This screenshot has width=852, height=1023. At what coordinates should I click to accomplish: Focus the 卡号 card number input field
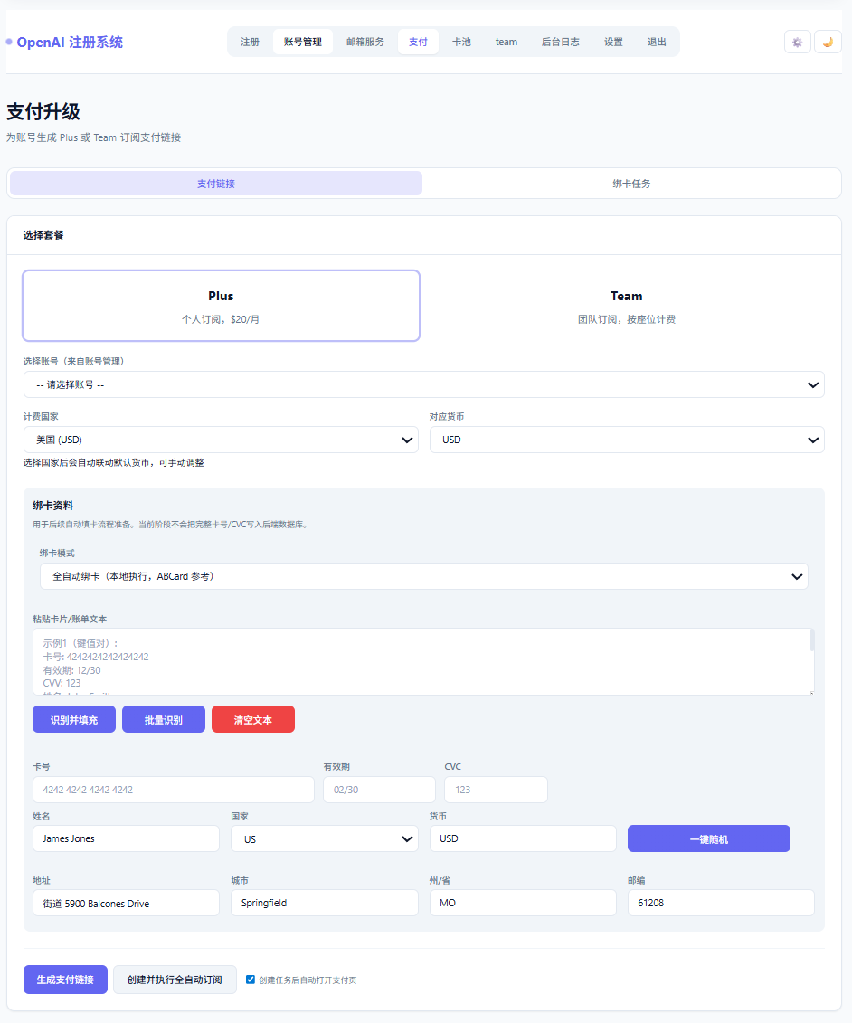coord(173,790)
